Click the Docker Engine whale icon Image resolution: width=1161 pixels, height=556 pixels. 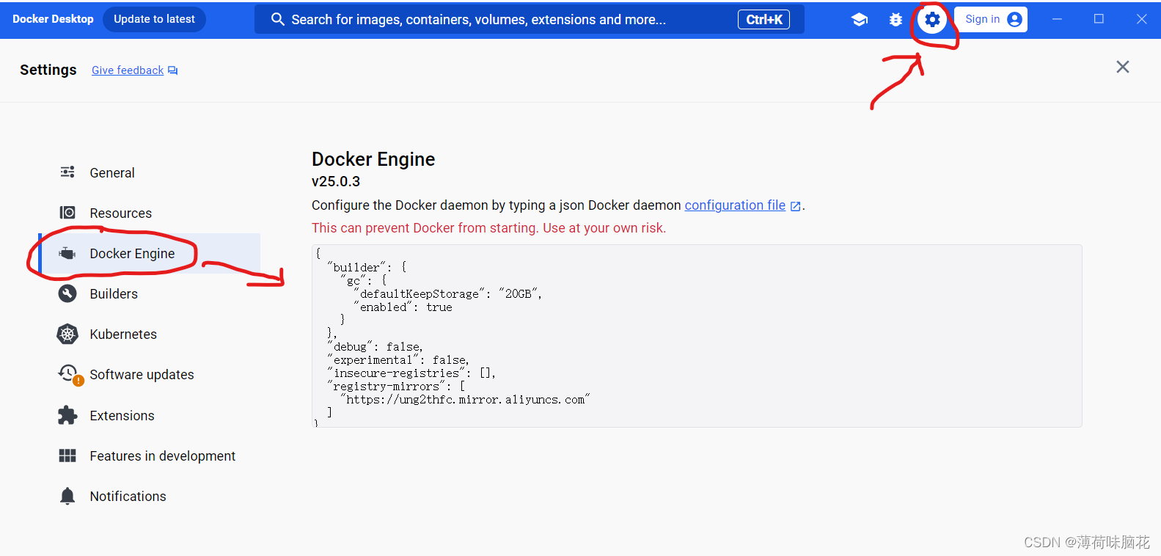67,253
